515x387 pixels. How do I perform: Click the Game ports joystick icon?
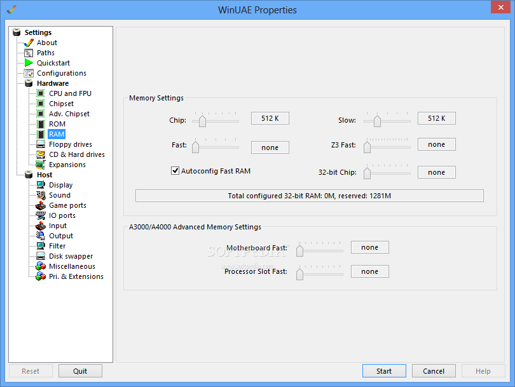tap(41, 205)
